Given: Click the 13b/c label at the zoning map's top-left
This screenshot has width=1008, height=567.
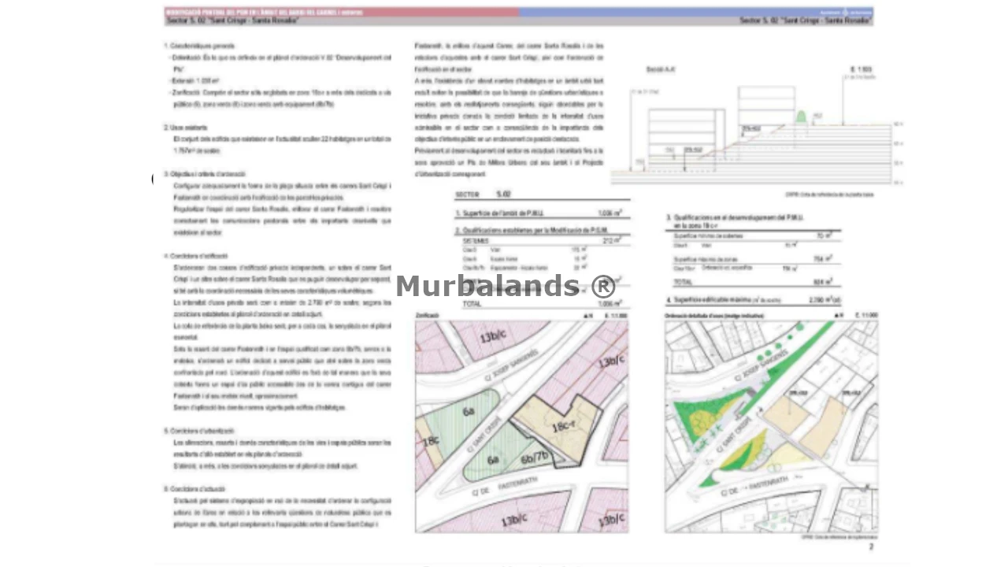Looking at the screenshot, I should (491, 337).
